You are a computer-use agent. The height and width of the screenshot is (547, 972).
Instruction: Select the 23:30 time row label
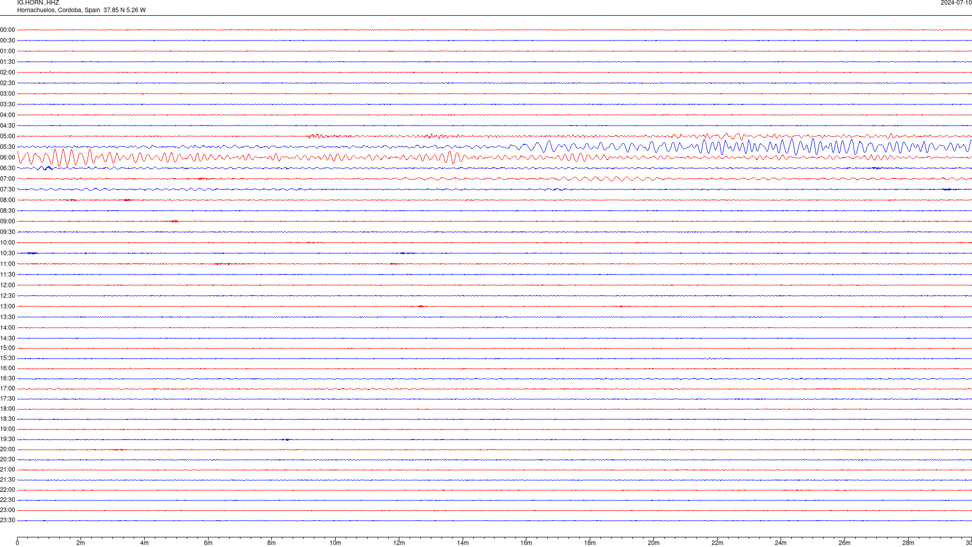tap(8, 520)
